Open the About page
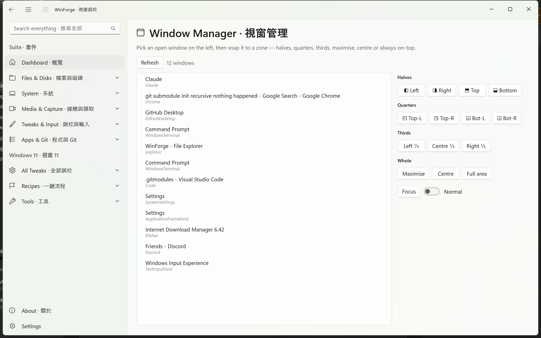 pos(65,310)
